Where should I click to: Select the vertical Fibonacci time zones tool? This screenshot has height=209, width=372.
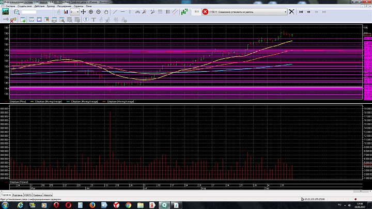pos(168,12)
